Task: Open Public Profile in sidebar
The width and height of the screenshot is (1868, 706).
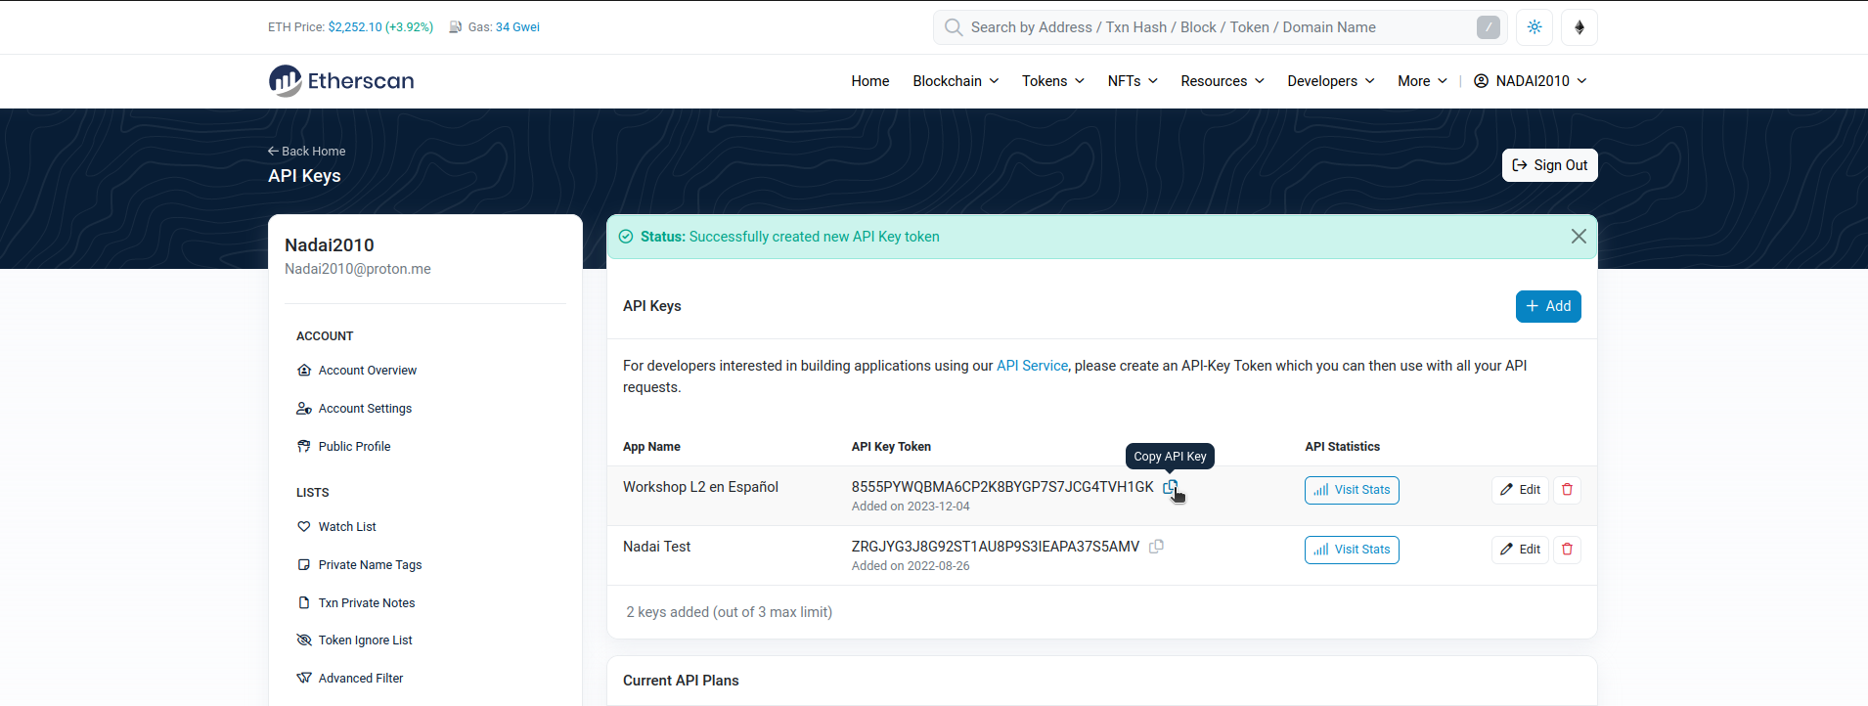Action: 343,447
